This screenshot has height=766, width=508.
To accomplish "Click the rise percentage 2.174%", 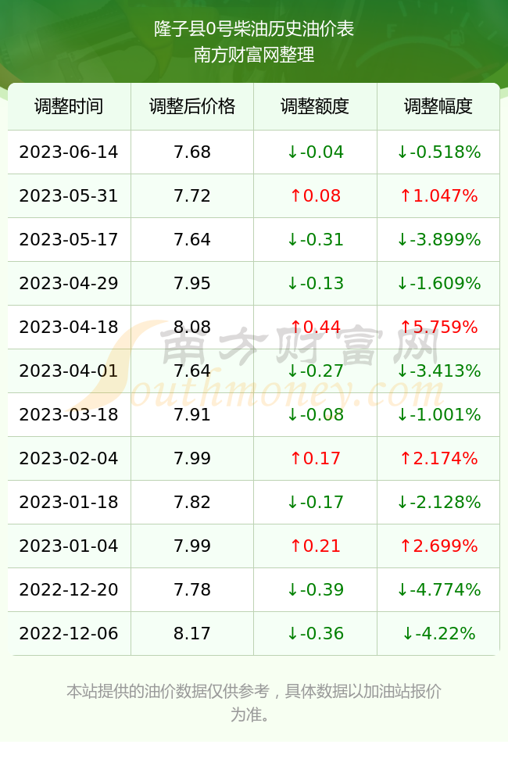I will [x=438, y=458].
